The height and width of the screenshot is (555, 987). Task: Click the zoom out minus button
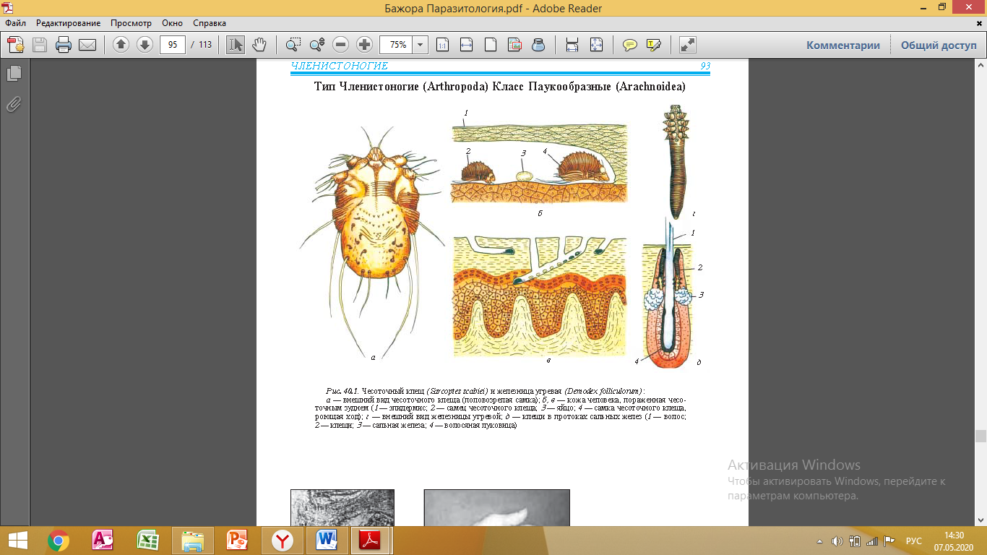(x=341, y=45)
